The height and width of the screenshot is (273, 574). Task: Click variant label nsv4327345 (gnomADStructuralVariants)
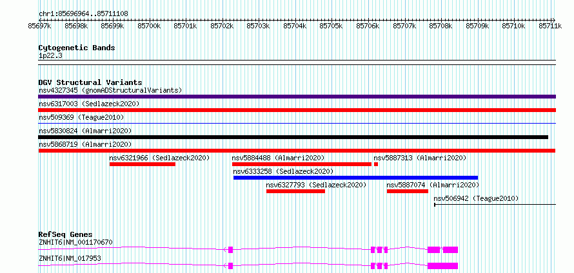click(x=110, y=90)
